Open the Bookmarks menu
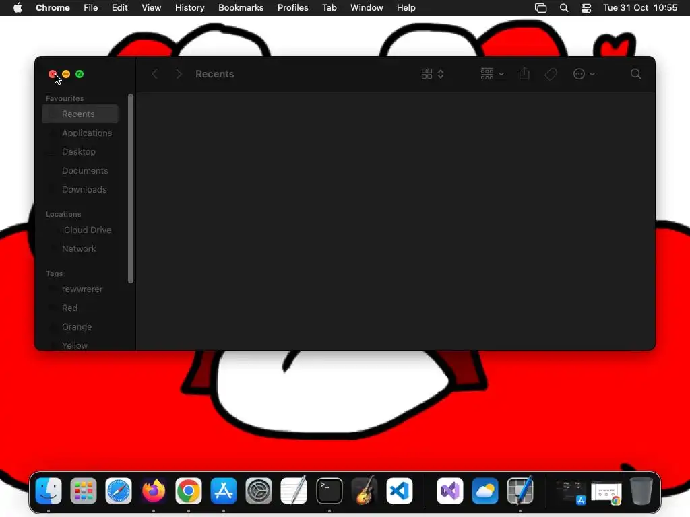The width and height of the screenshot is (690, 517). (x=241, y=8)
